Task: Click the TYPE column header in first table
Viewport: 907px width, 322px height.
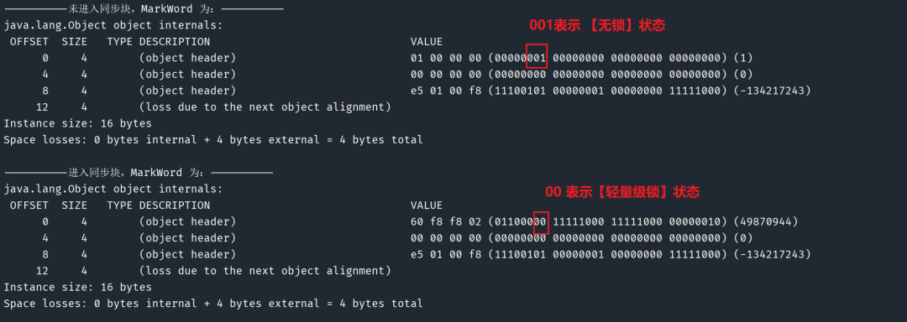Action: point(120,42)
